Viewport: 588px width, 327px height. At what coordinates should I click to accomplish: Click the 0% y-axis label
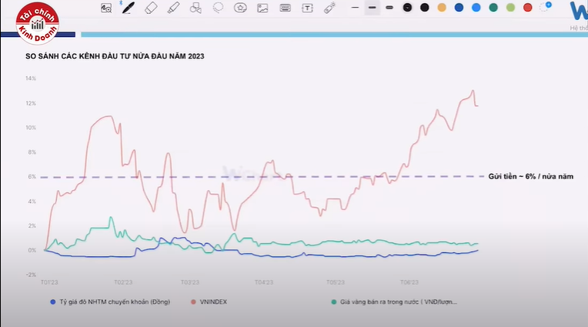tap(32, 250)
